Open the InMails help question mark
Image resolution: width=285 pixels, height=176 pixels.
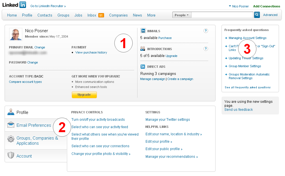tap(206, 31)
